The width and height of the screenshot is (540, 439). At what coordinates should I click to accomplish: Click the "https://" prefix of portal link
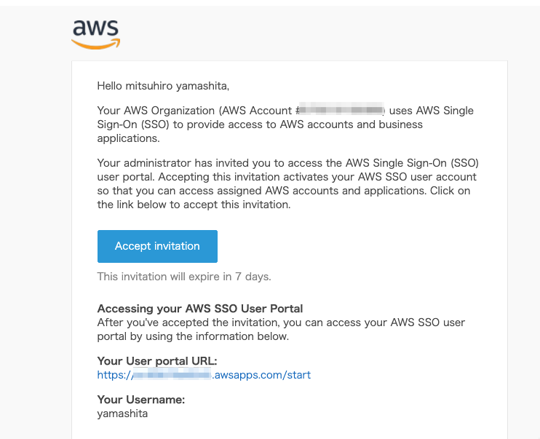point(114,374)
